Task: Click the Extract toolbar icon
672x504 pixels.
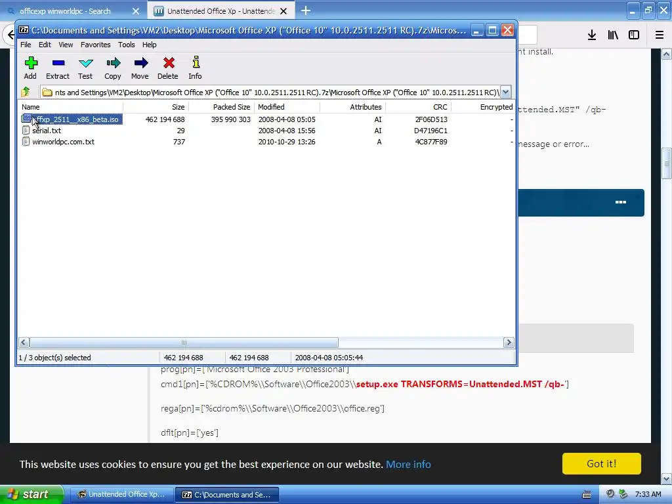Action: coord(58,64)
